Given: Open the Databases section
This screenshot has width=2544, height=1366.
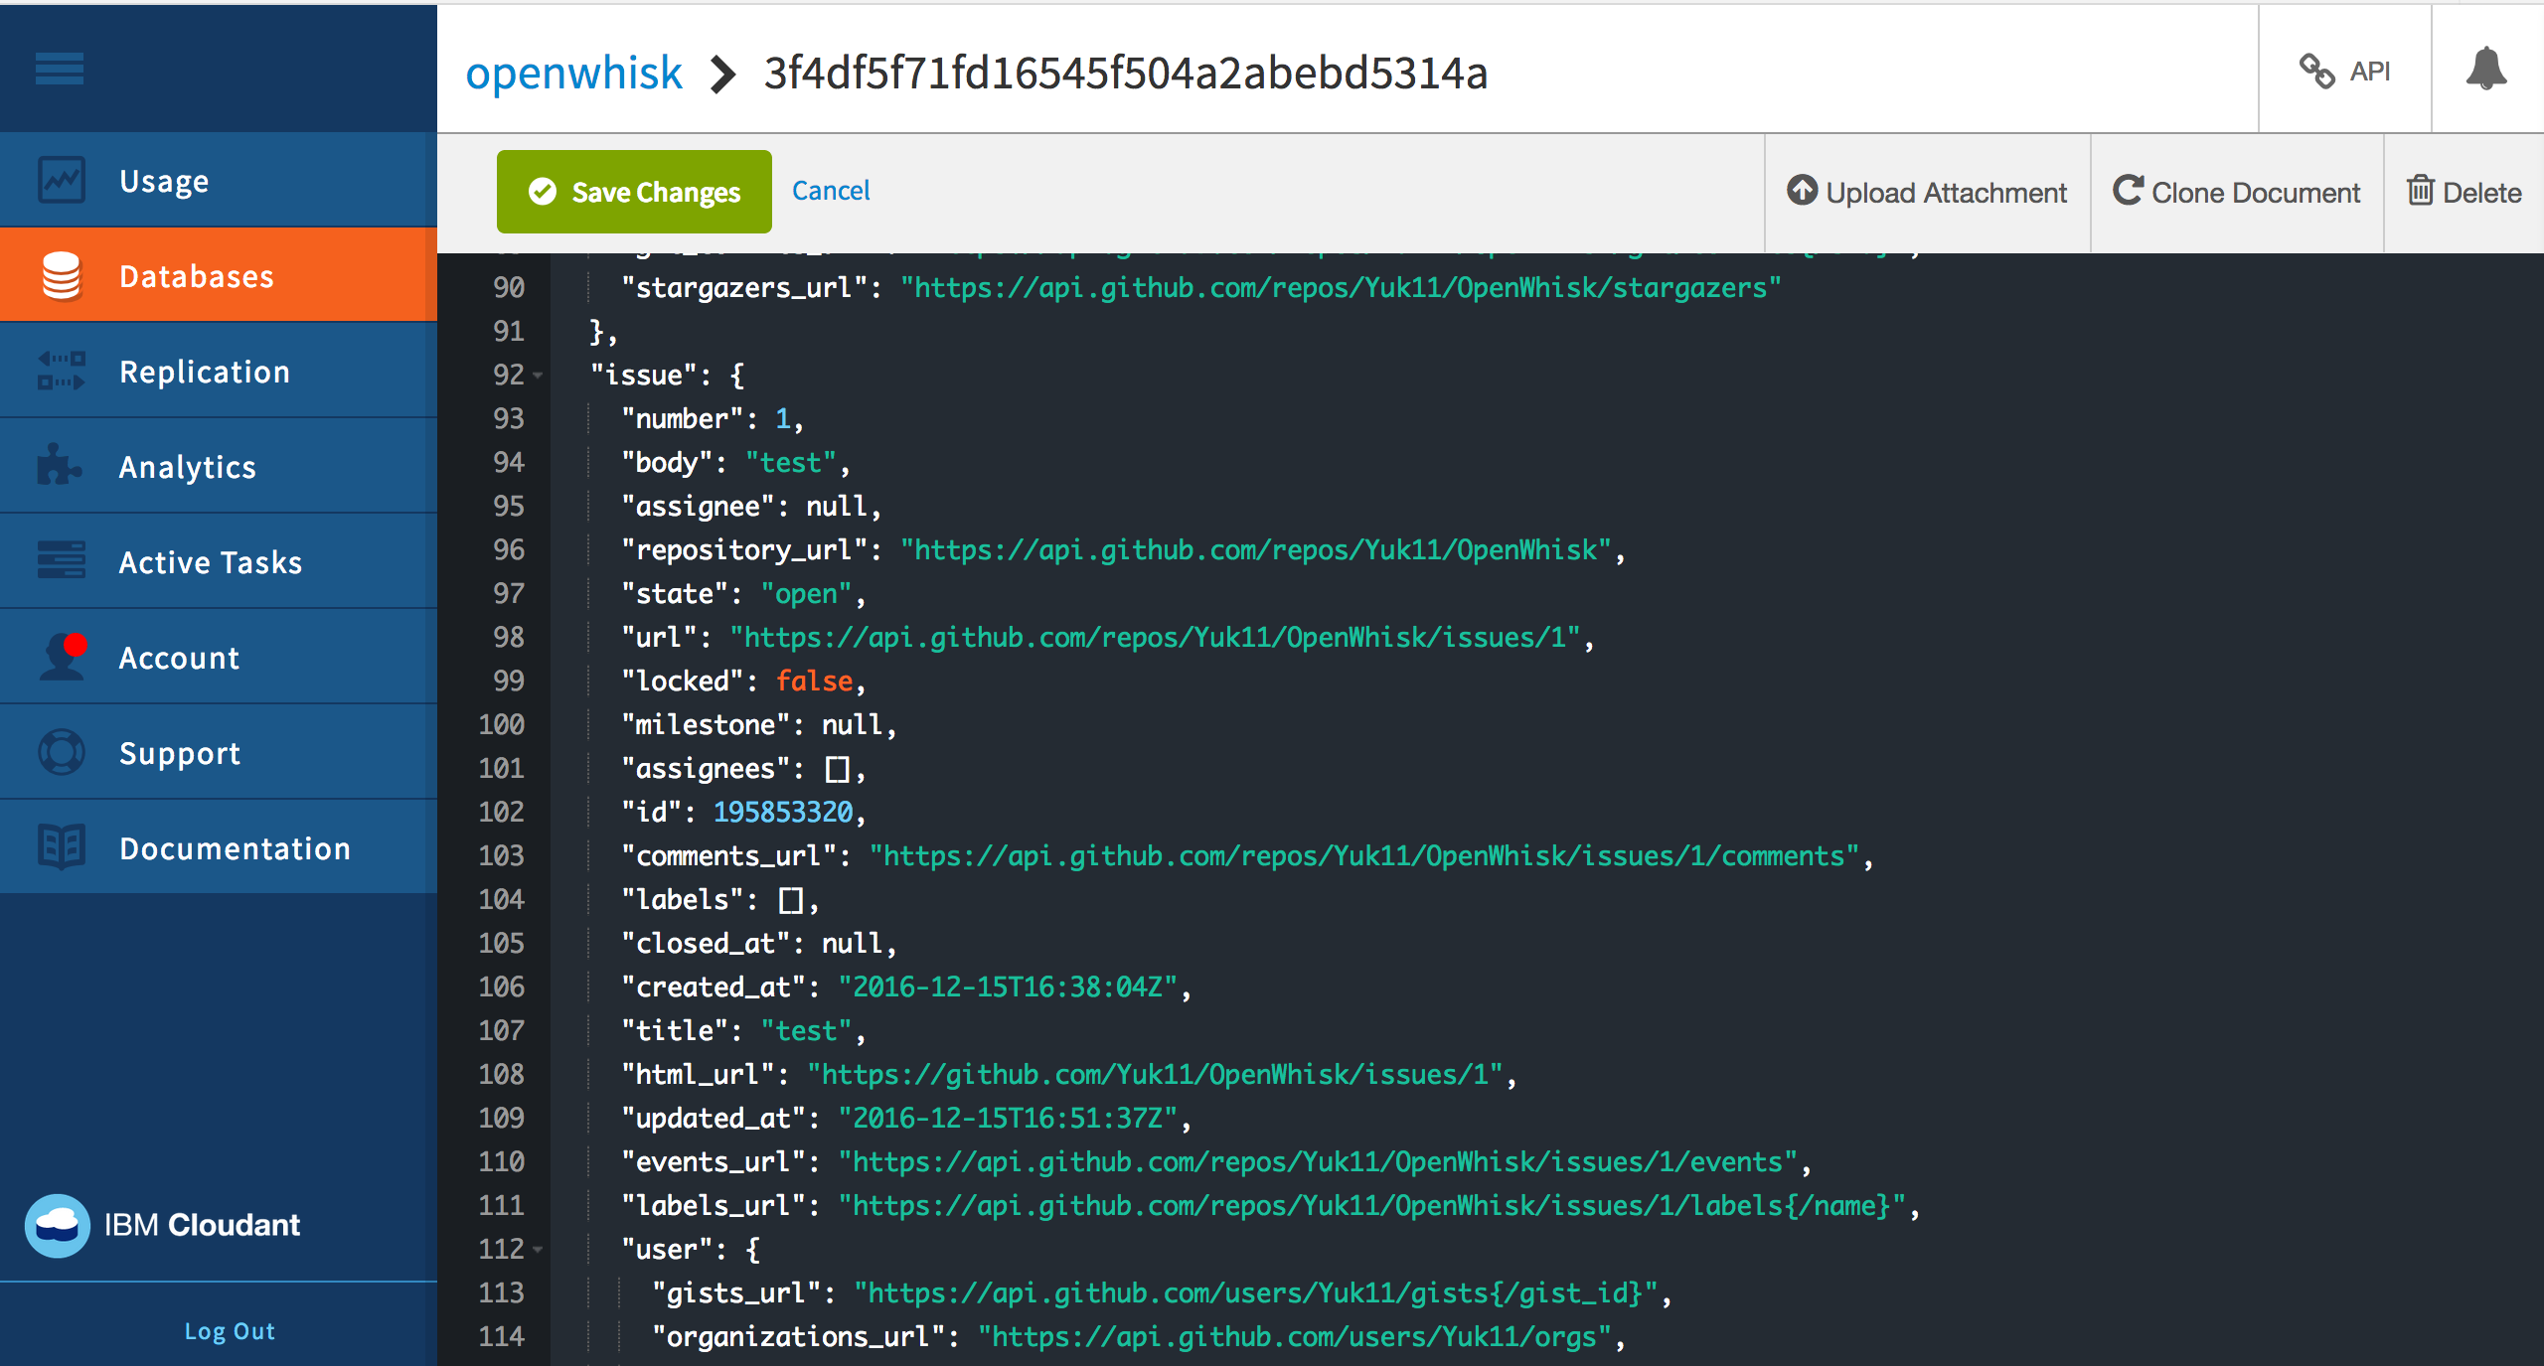Looking at the screenshot, I should 219,275.
